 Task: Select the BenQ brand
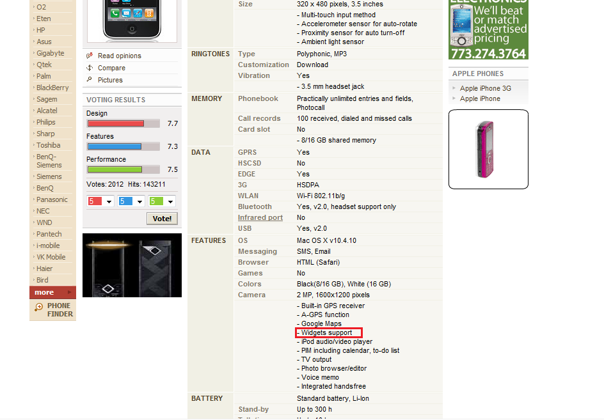45,188
